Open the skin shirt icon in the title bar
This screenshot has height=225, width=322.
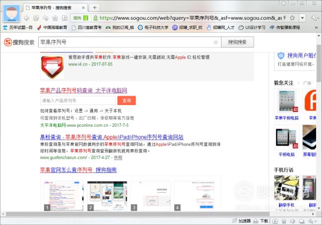click(x=283, y=3)
